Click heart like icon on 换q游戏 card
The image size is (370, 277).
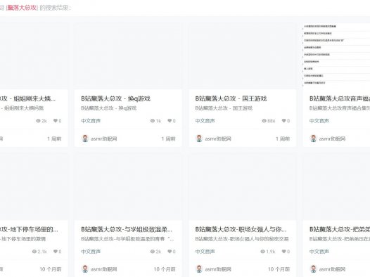click(x=170, y=121)
